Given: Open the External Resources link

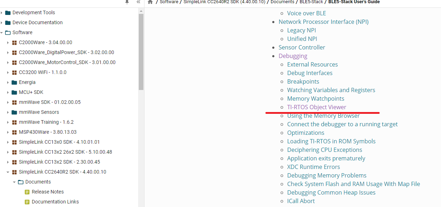Looking at the screenshot, I should click(x=313, y=64).
